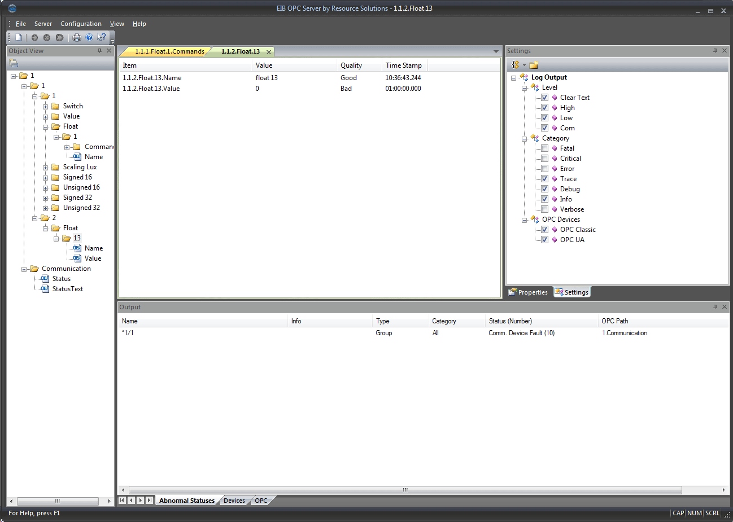
Task: Collapse the Communication folder node
Action: click(24, 269)
